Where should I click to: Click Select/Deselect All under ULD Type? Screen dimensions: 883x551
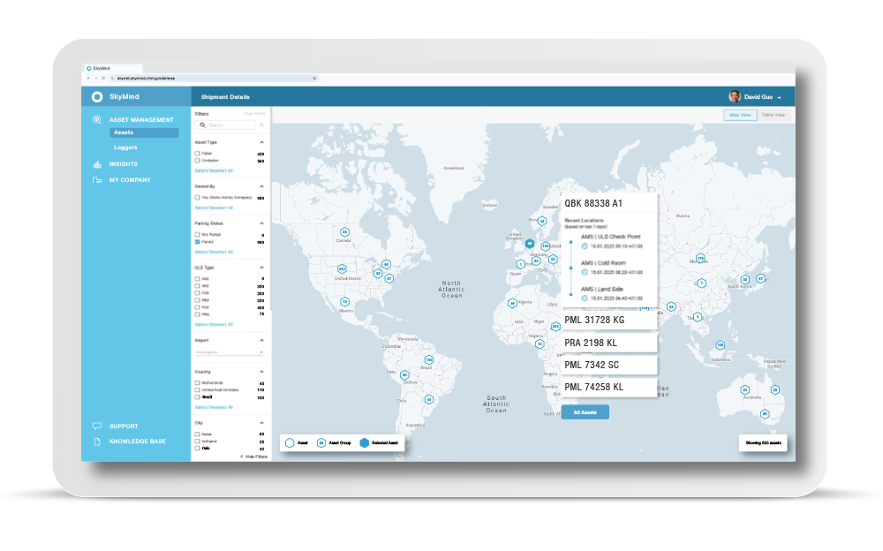pos(214,324)
